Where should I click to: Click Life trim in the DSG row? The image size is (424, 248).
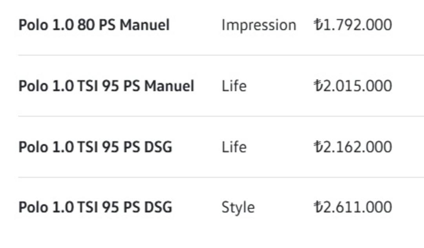click(234, 147)
